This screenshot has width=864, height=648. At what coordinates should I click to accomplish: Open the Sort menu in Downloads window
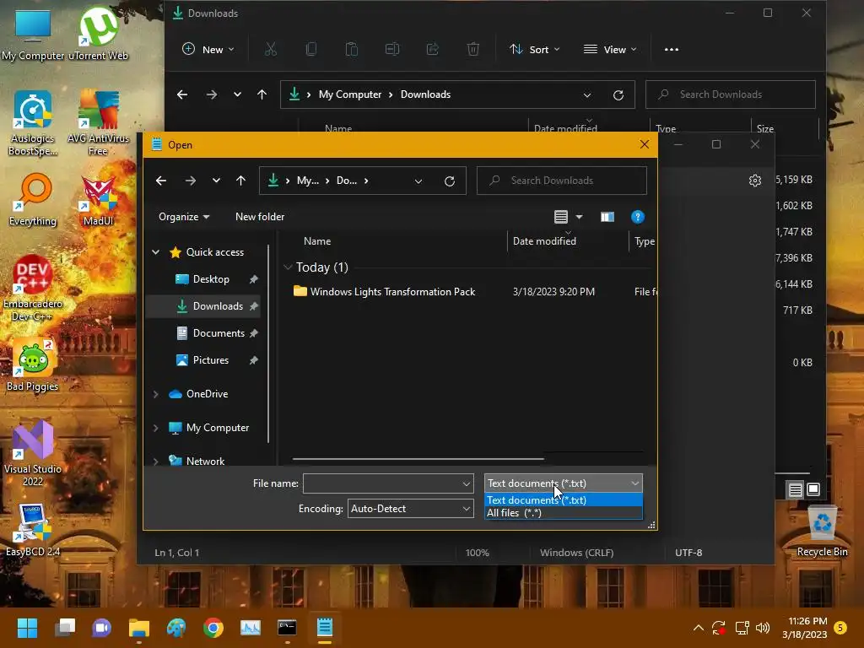coord(534,50)
